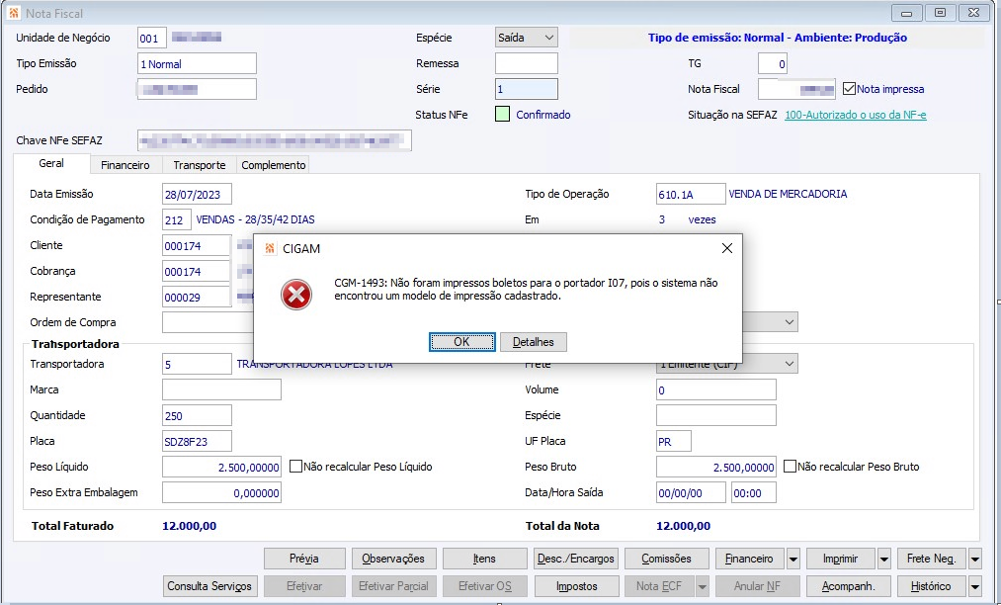Screen dimensions: 1001x605
Task: Click the Imprimir button
Action: tap(841, 559)
